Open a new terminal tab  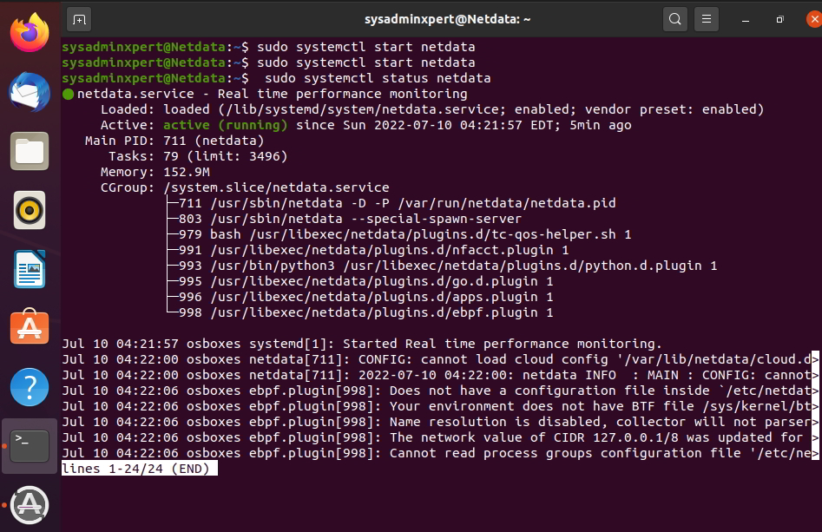pos(81,18)
